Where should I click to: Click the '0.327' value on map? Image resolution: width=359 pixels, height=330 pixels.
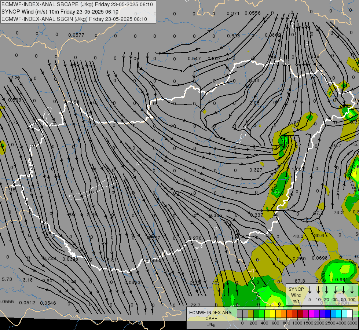256,170
